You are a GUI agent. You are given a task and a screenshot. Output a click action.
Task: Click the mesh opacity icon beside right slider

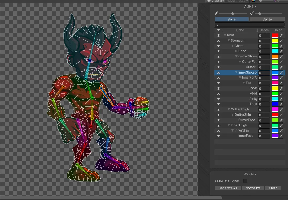pyautogui.click(x=252, y=13)
